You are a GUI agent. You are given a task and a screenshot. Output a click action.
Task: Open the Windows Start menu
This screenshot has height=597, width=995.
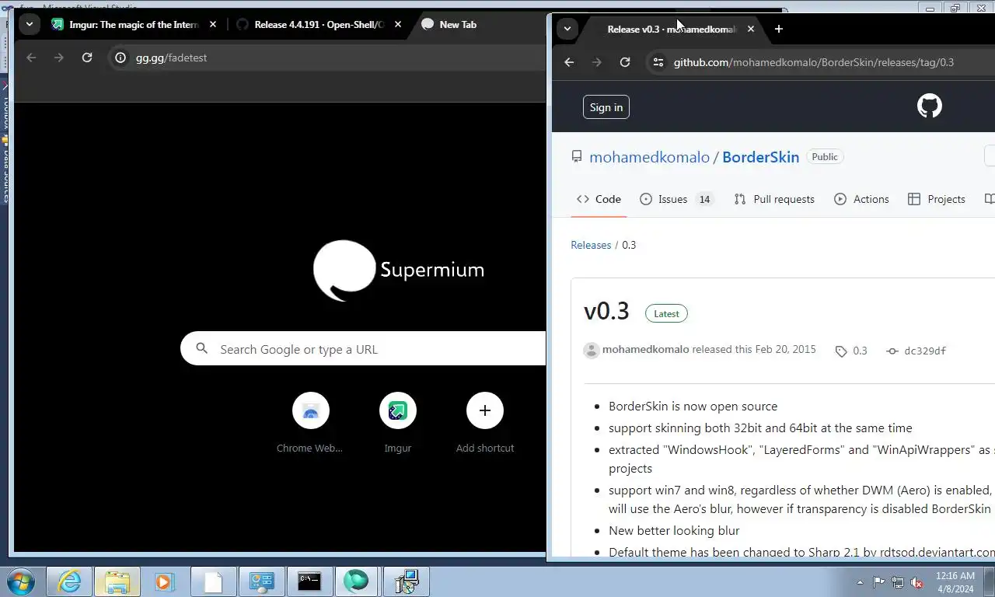(x=20, y=581)
